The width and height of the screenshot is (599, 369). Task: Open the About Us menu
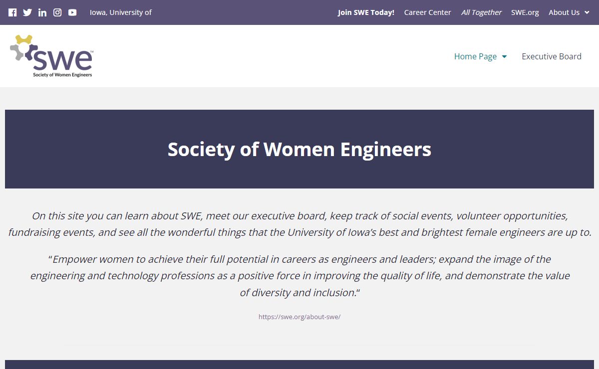click(x=564, y=12)
